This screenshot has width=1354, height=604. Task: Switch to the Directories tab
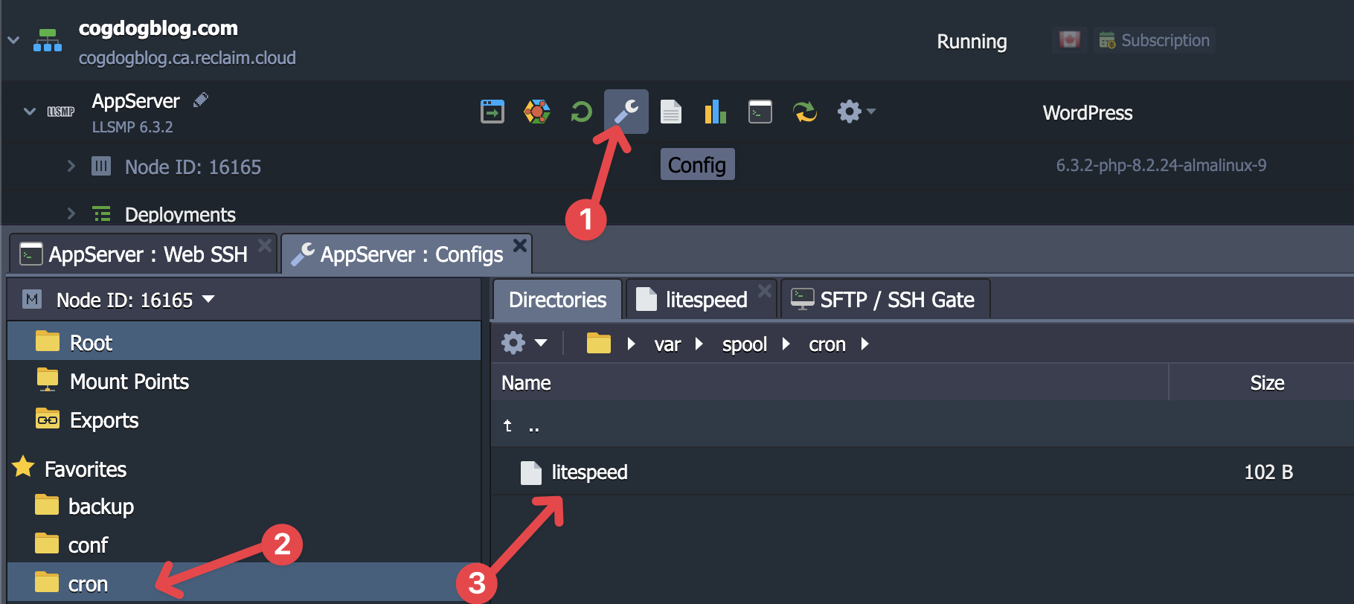(x=557, y=300)
